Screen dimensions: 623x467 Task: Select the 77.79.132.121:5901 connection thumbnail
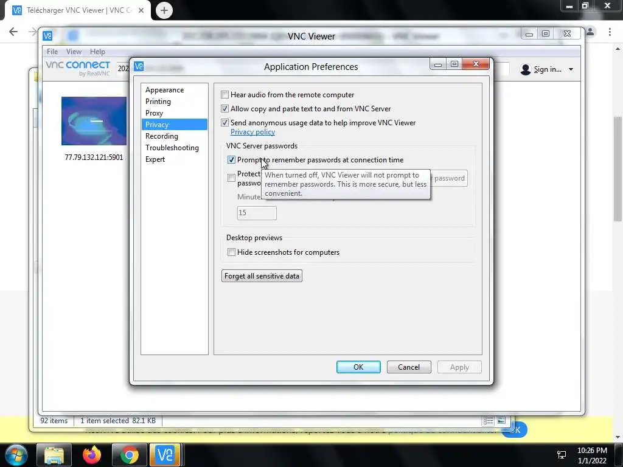pyautogui.click(x=94, y=121)
